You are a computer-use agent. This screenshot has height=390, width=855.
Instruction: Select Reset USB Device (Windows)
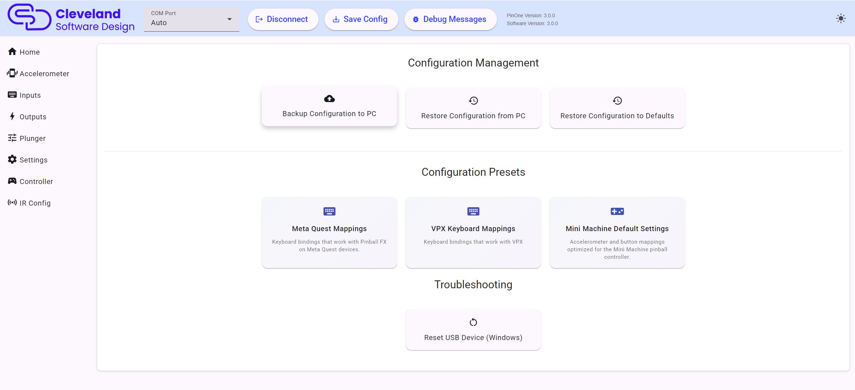click(473, 330)
